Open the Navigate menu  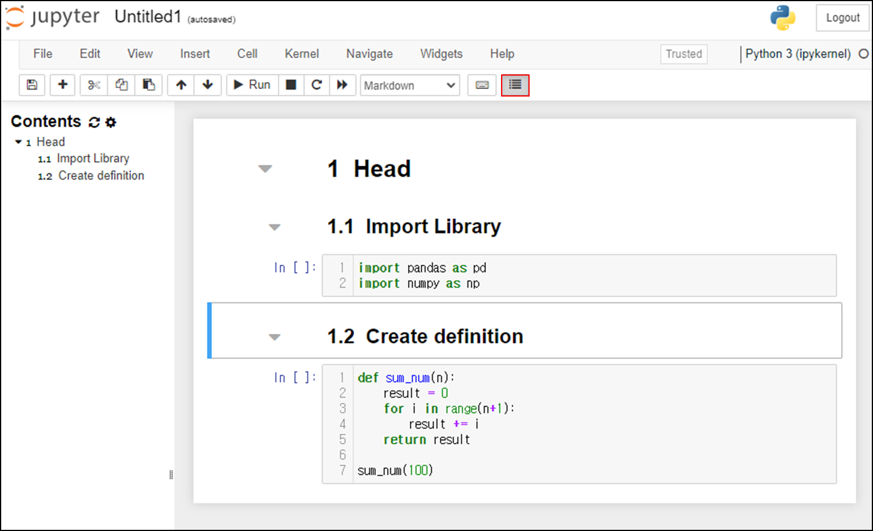point(370,54)
